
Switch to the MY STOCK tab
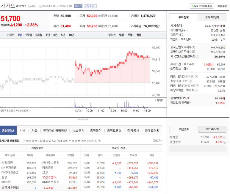(212, 129)
